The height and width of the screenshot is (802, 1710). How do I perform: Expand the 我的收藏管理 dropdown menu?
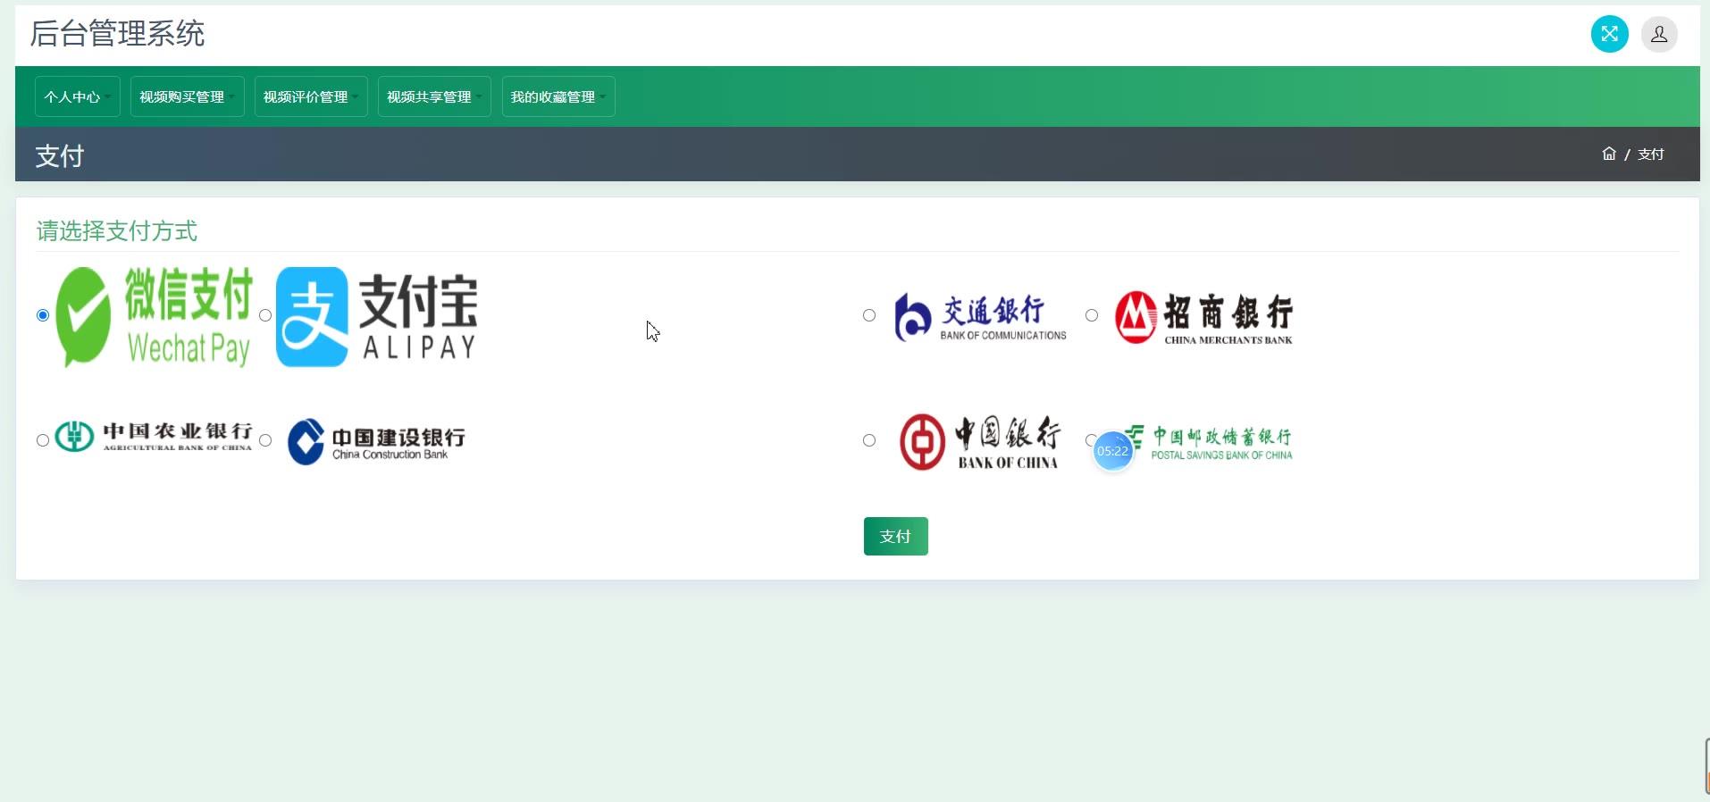(558, 96)
